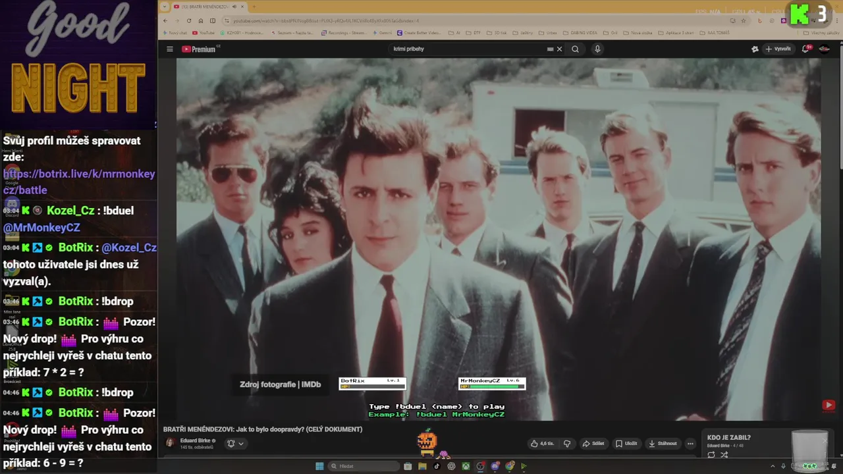Screen dimensions: 843x474
Task: Click the @MrMonkeyCZ mention in chat
Action: [x=41, y=227]
